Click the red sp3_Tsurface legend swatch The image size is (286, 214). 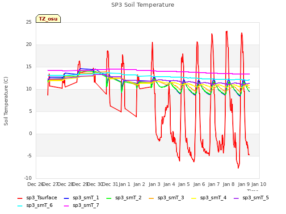tap(20, 198)
